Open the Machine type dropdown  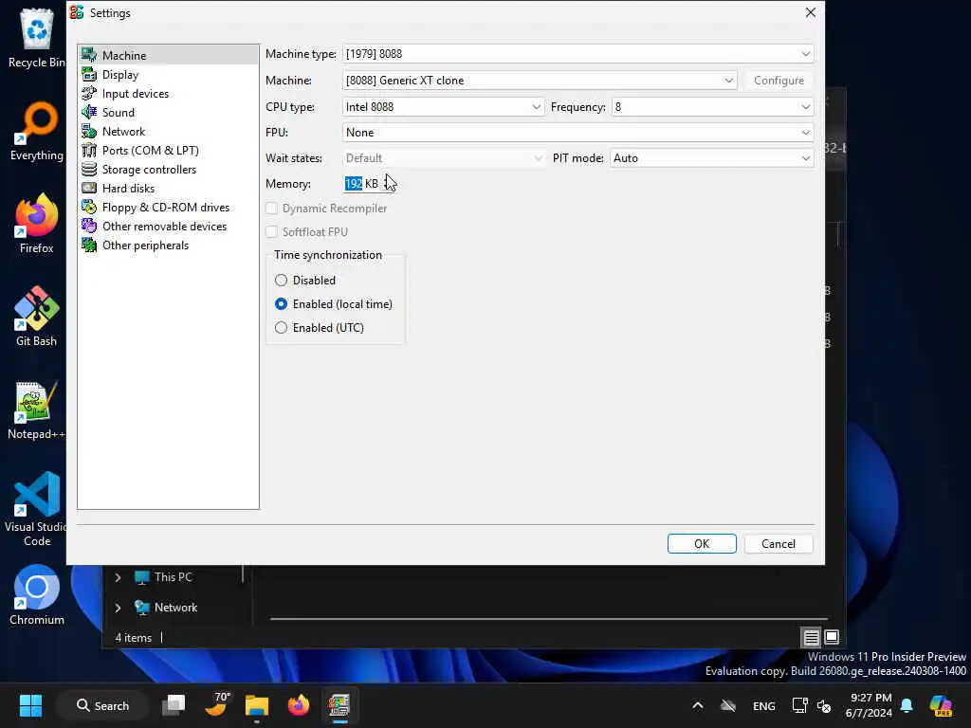click(577, 54)
